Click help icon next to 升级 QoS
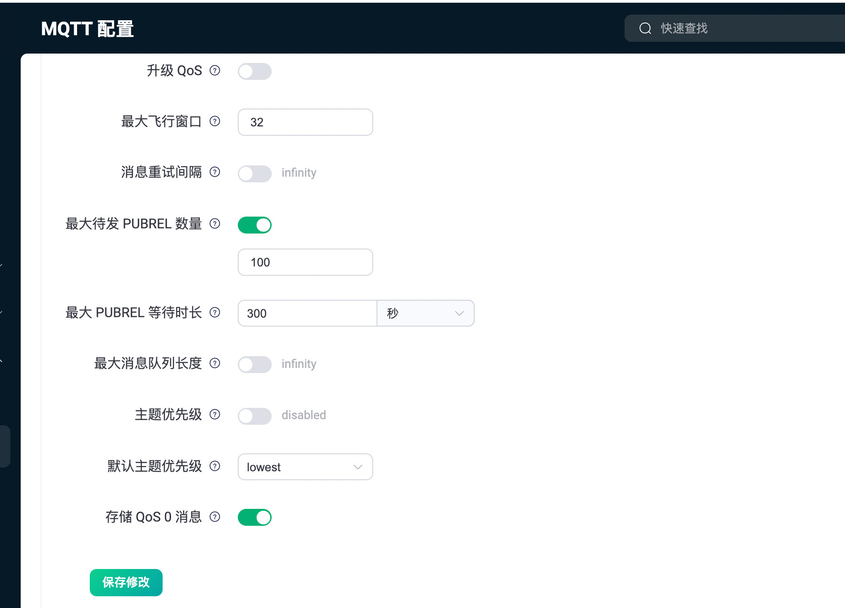 (215, 70)
